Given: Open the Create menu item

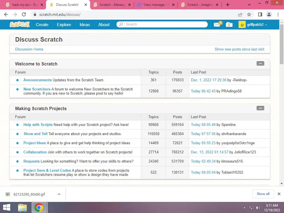Looking at the screenshot, I should tap(42, 25).
